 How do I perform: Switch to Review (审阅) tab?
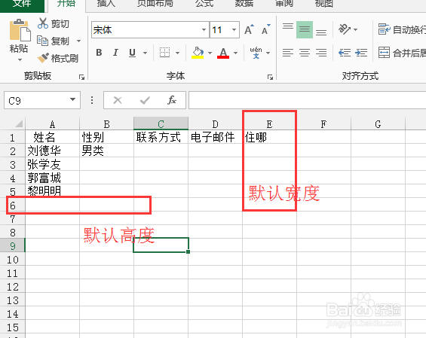point(284,4)
